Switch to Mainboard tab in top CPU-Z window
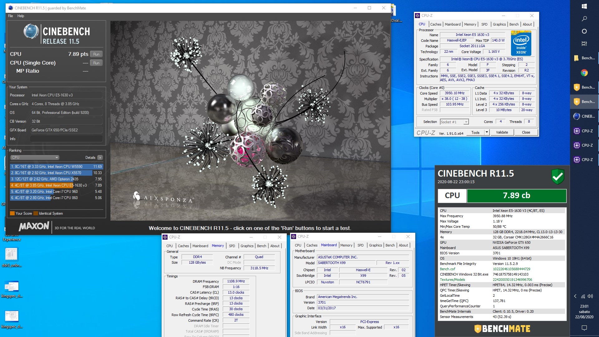599x337 pixels. [452, 24]
